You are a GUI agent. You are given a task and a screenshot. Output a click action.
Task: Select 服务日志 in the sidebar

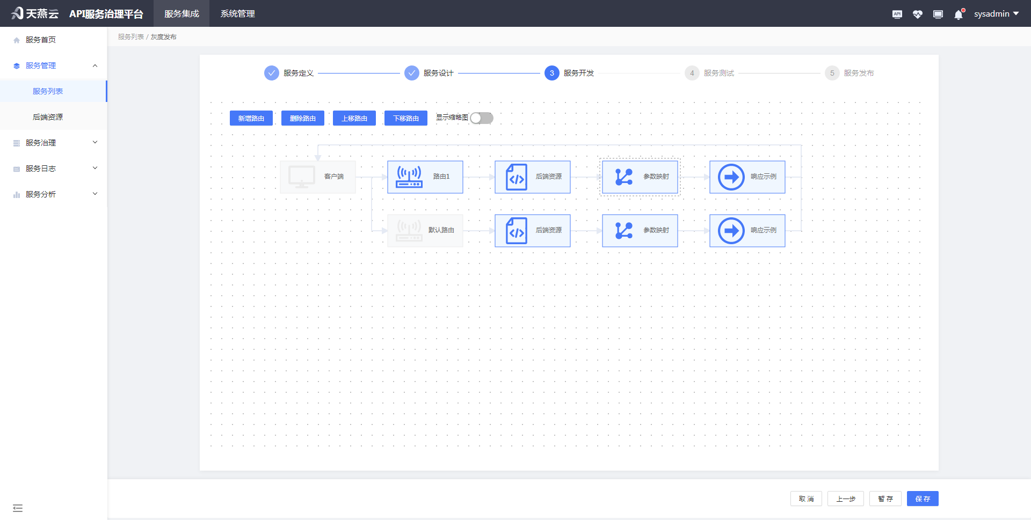tap(54, 168)
